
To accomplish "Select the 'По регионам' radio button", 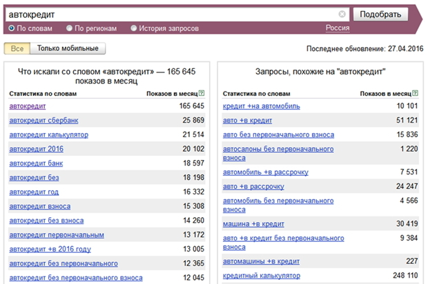I will point(69,28).
